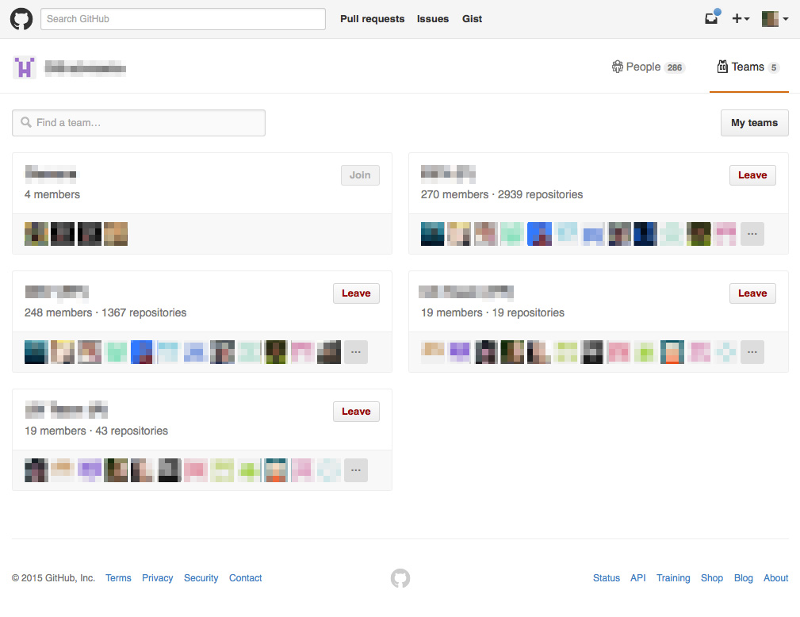Leave the team with 2939 repositories
Screen dimensions: 800x617
pos(752,175)
